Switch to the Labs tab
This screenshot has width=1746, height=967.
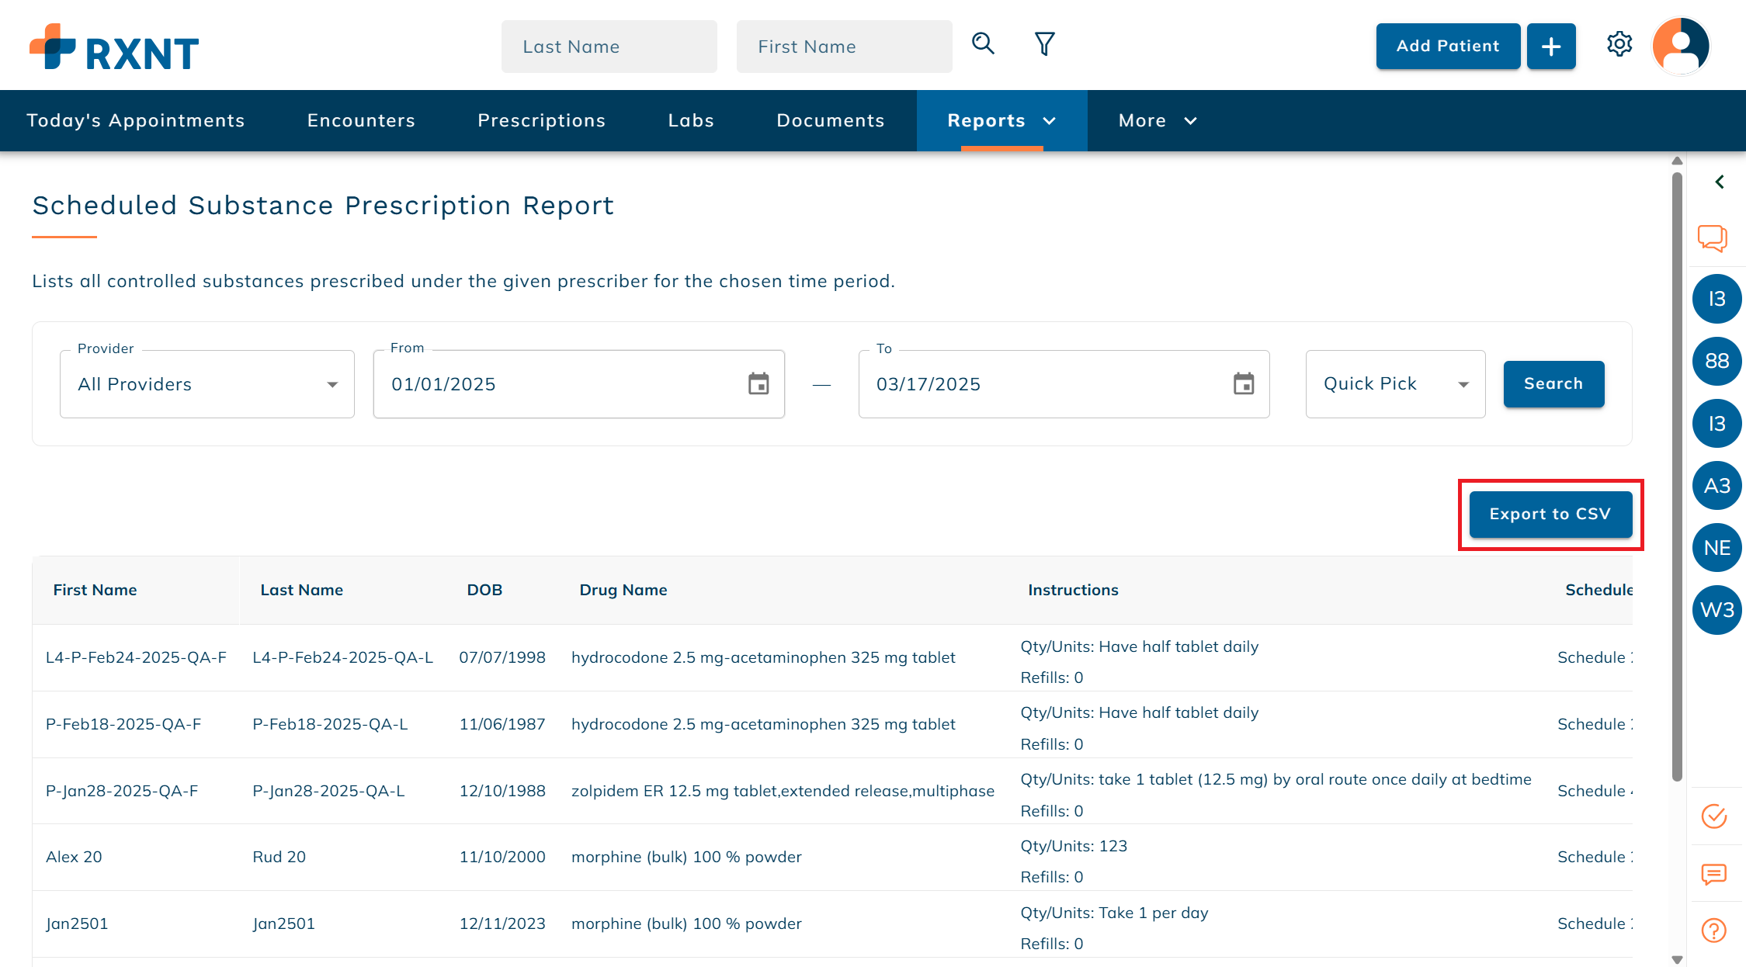(x=691, y=121)
